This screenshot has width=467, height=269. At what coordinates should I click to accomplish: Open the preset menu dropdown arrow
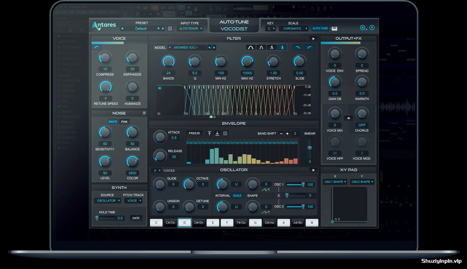pos(122,29)
